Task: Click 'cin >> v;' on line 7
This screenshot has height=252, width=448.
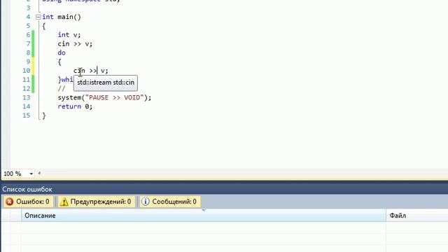Action: 75,43
